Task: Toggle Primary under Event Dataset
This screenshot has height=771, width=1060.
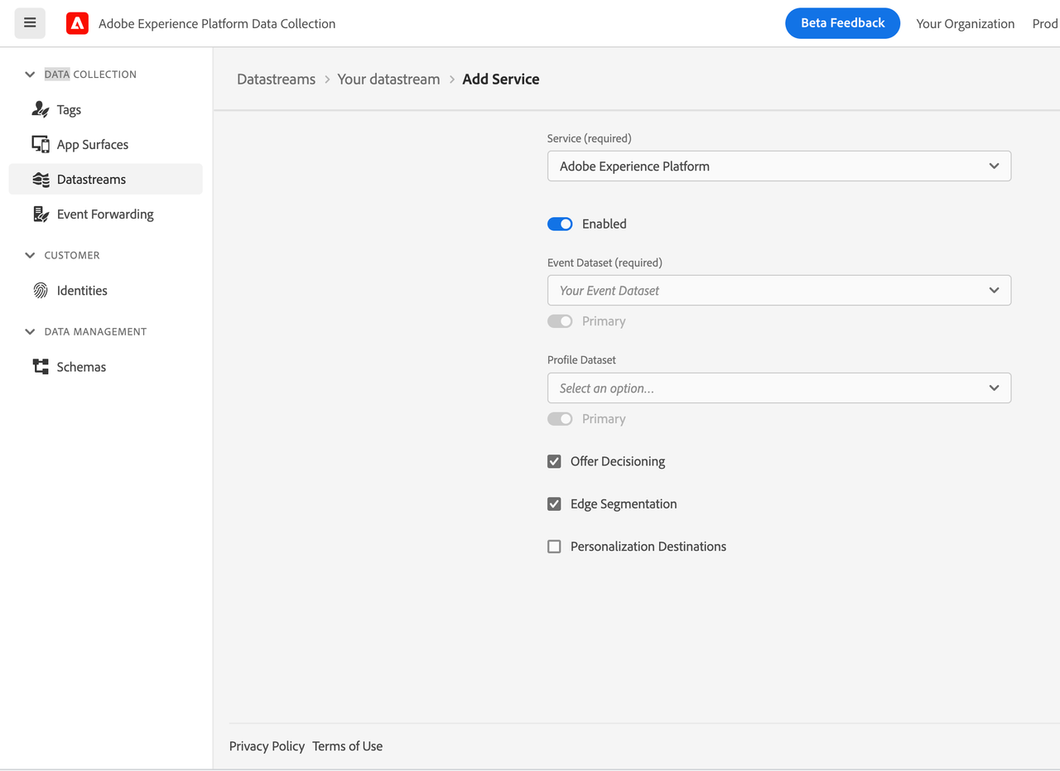Action: [x=560, y=321]
